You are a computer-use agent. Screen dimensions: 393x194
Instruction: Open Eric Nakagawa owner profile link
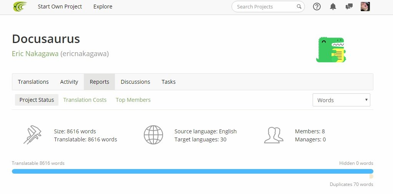pyautogui.click(x=35, y=53)
